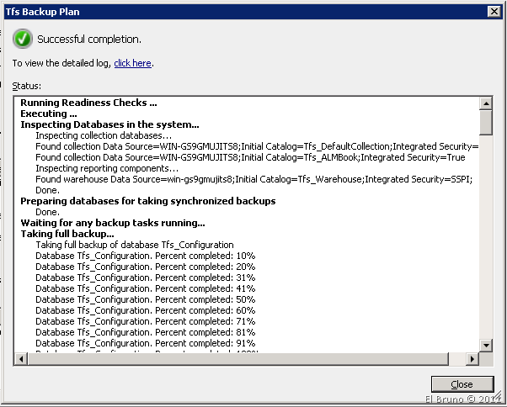Screen dimensions: 507x407
Task: Click the vertical scrollbar track below the thumb
Action: [485, 252]
